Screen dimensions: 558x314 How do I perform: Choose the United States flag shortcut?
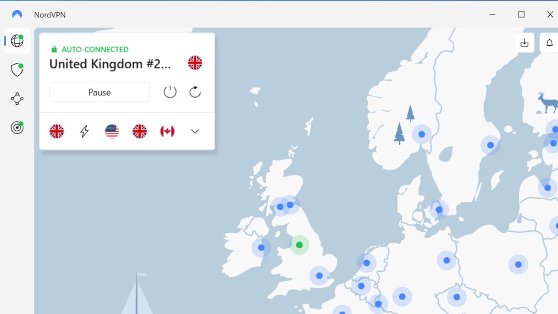click(x=112, y=131)
